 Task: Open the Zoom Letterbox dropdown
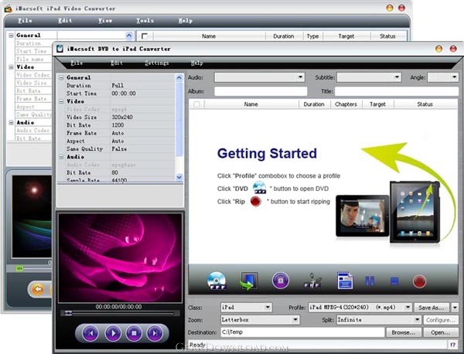(260, 320)
